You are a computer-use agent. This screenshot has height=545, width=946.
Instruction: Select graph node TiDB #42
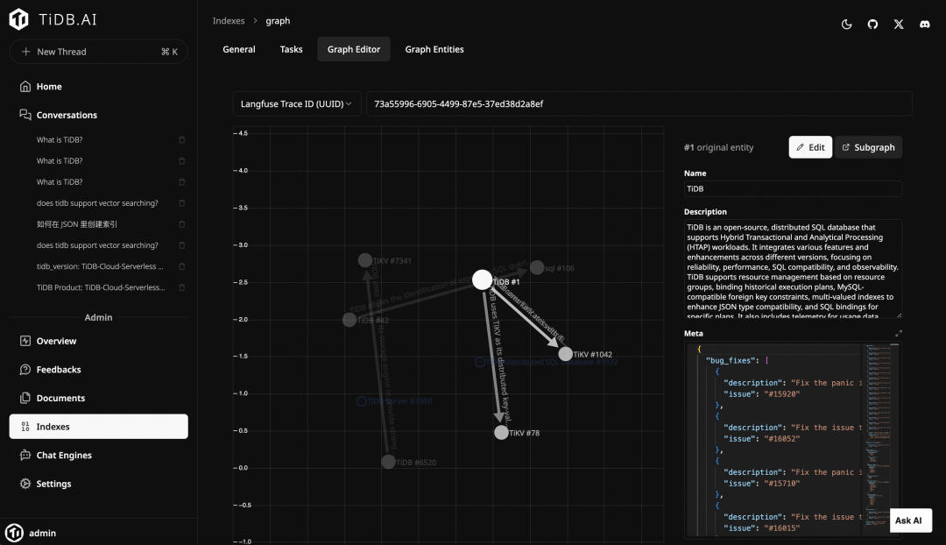(x=349, y=319)
